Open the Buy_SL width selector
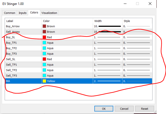 click(x=108, y=37)
